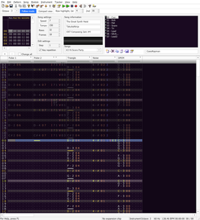Paste from the main toolbar
This screenshot has width=200, height=220.
point(24,6)
